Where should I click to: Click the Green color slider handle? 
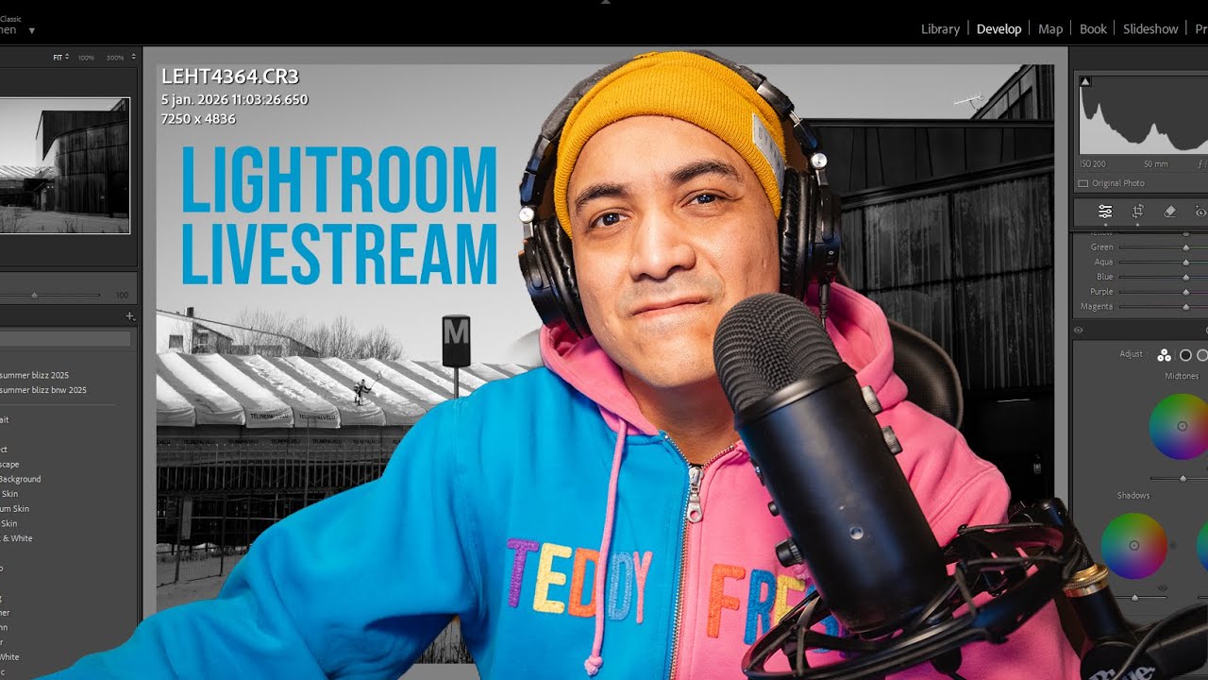(1186, 247)
